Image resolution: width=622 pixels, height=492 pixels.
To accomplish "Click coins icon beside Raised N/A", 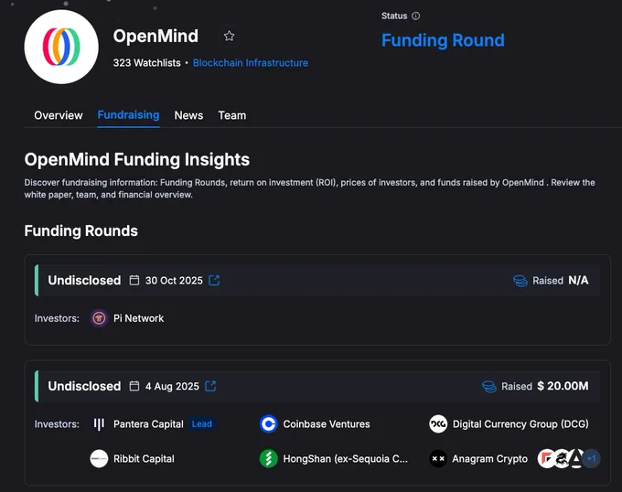I will [520, 281].
